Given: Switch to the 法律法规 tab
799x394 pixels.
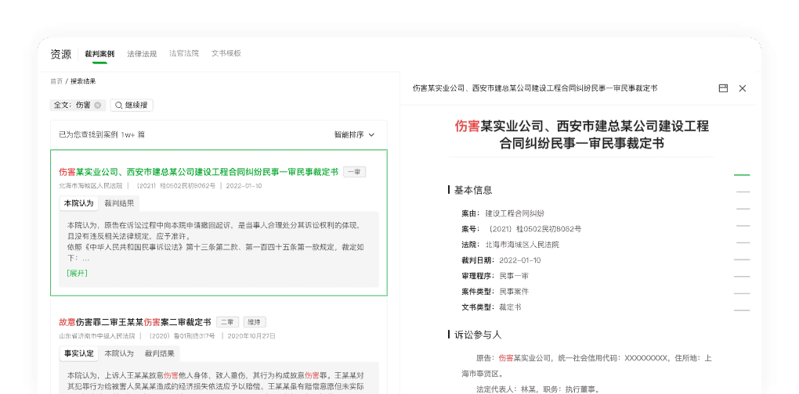Looking at the screenshot, I should [142, 54].
